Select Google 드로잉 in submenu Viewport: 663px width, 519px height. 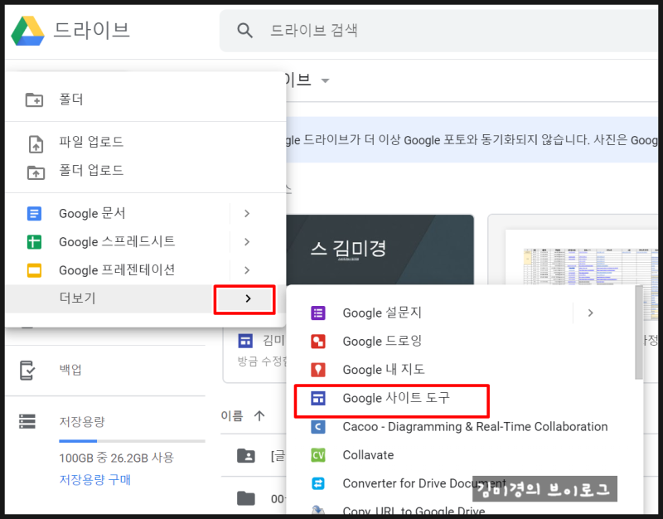(461, 342)
